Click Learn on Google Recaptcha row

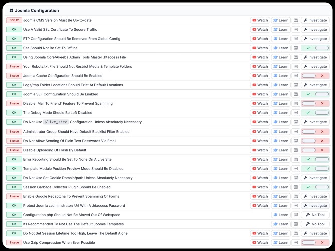(281, 196)
